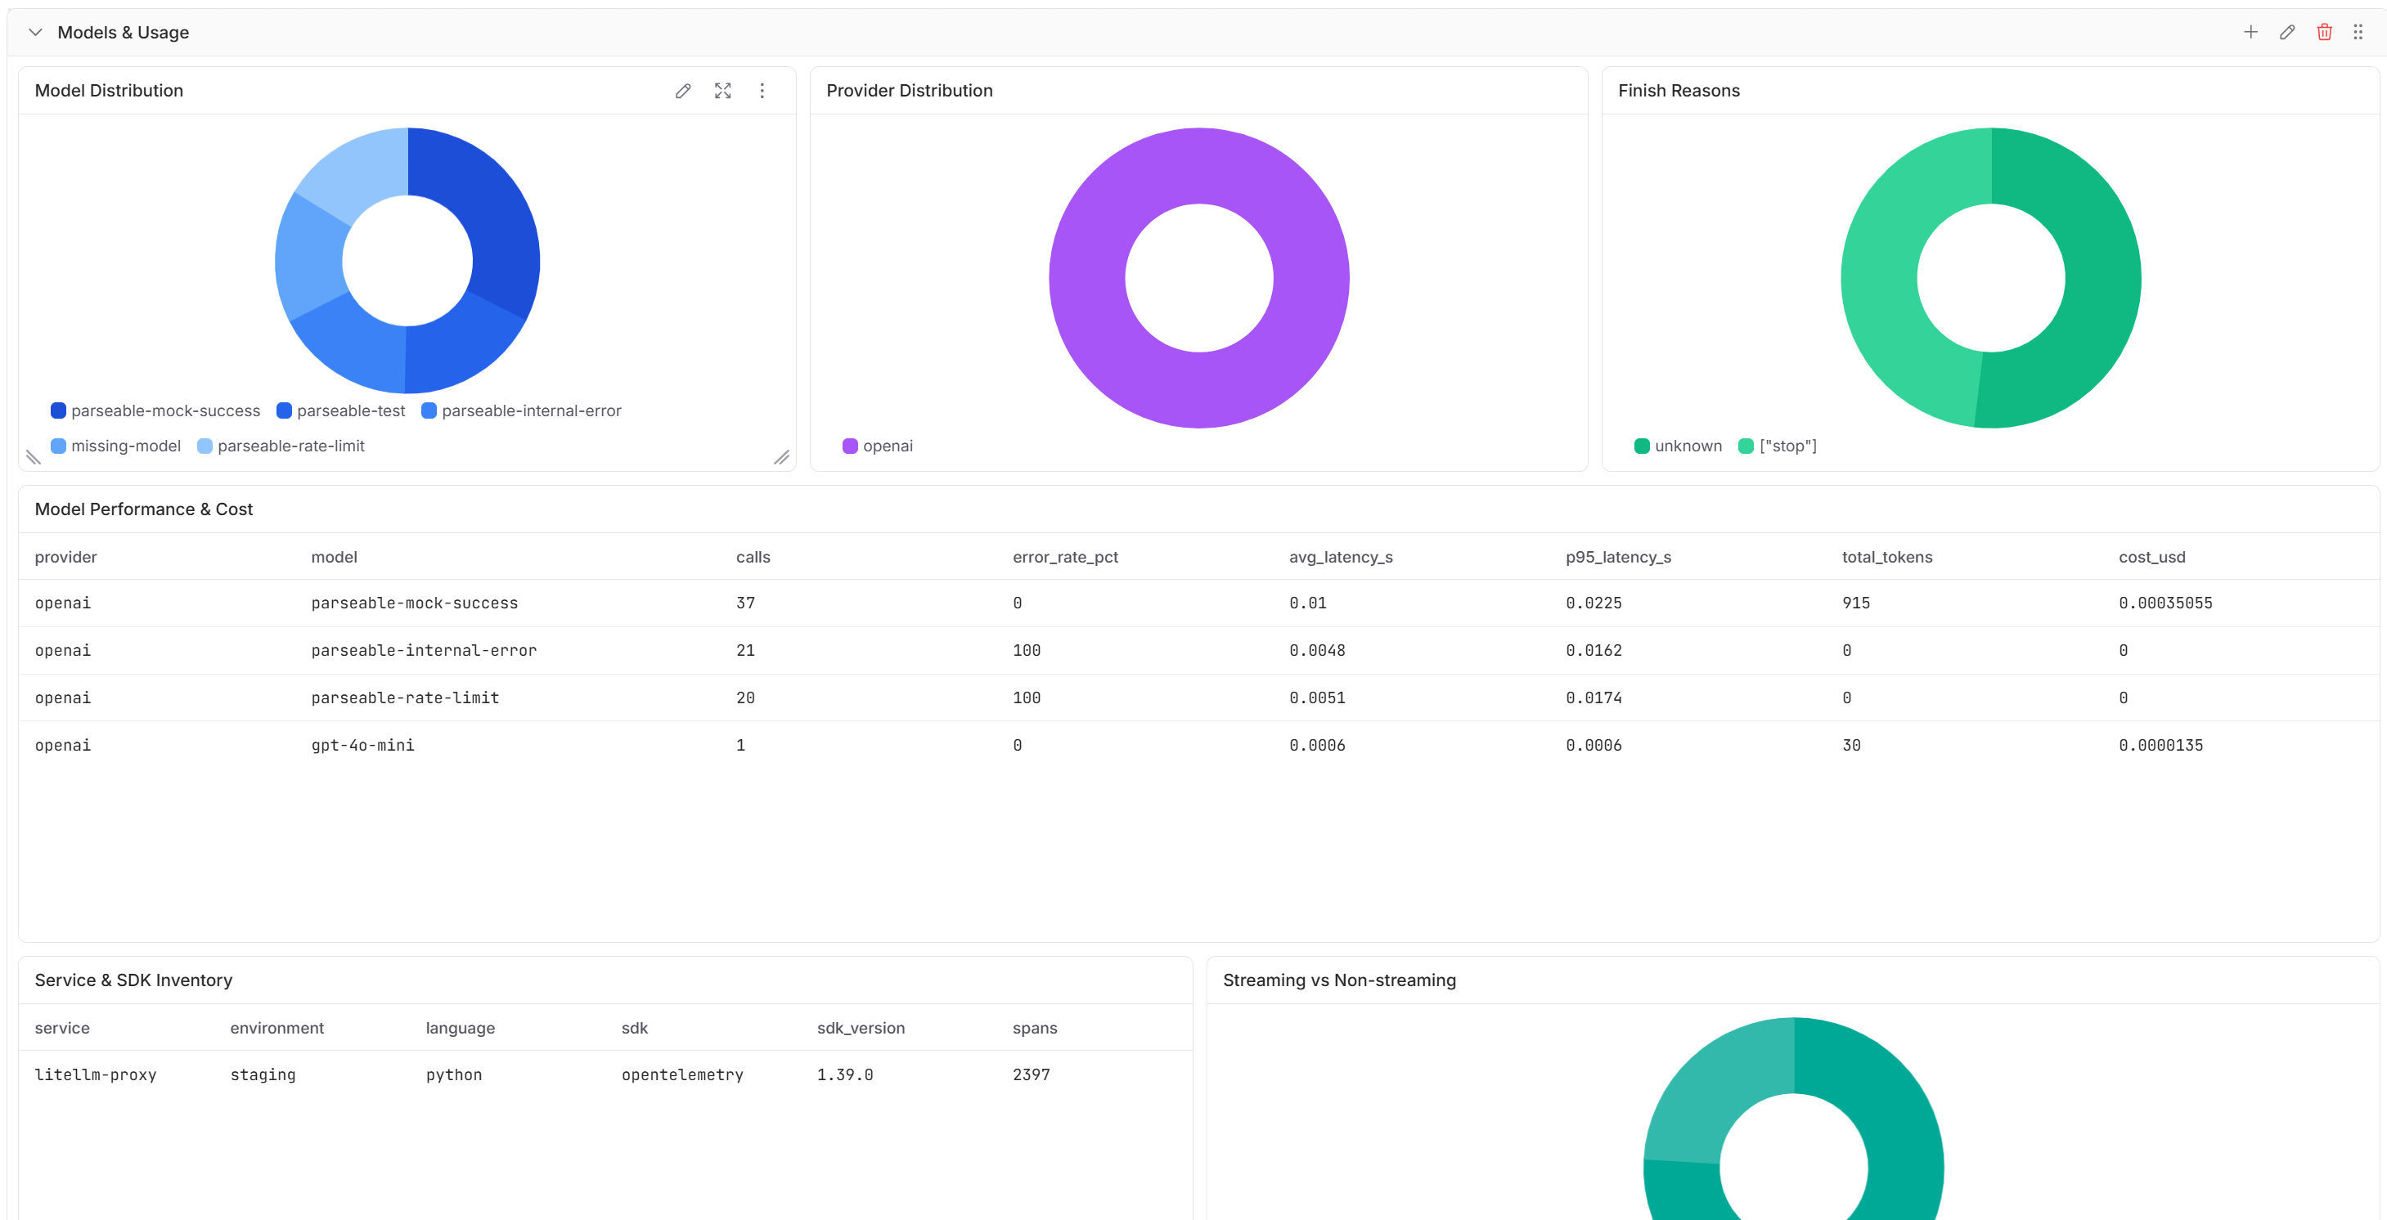The image size is (2387, 1220).
Task: Toggle ["stop"] finish reason legend entry
Action: coord(1778,446)
